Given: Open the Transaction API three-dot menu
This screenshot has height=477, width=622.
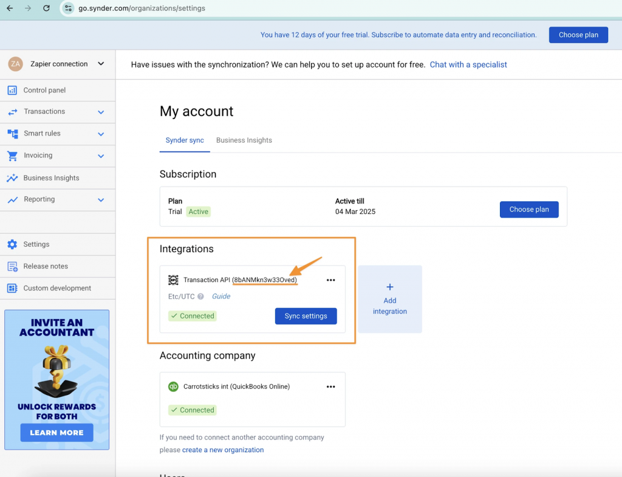Looking at the screenshot, I should [330, 280].
